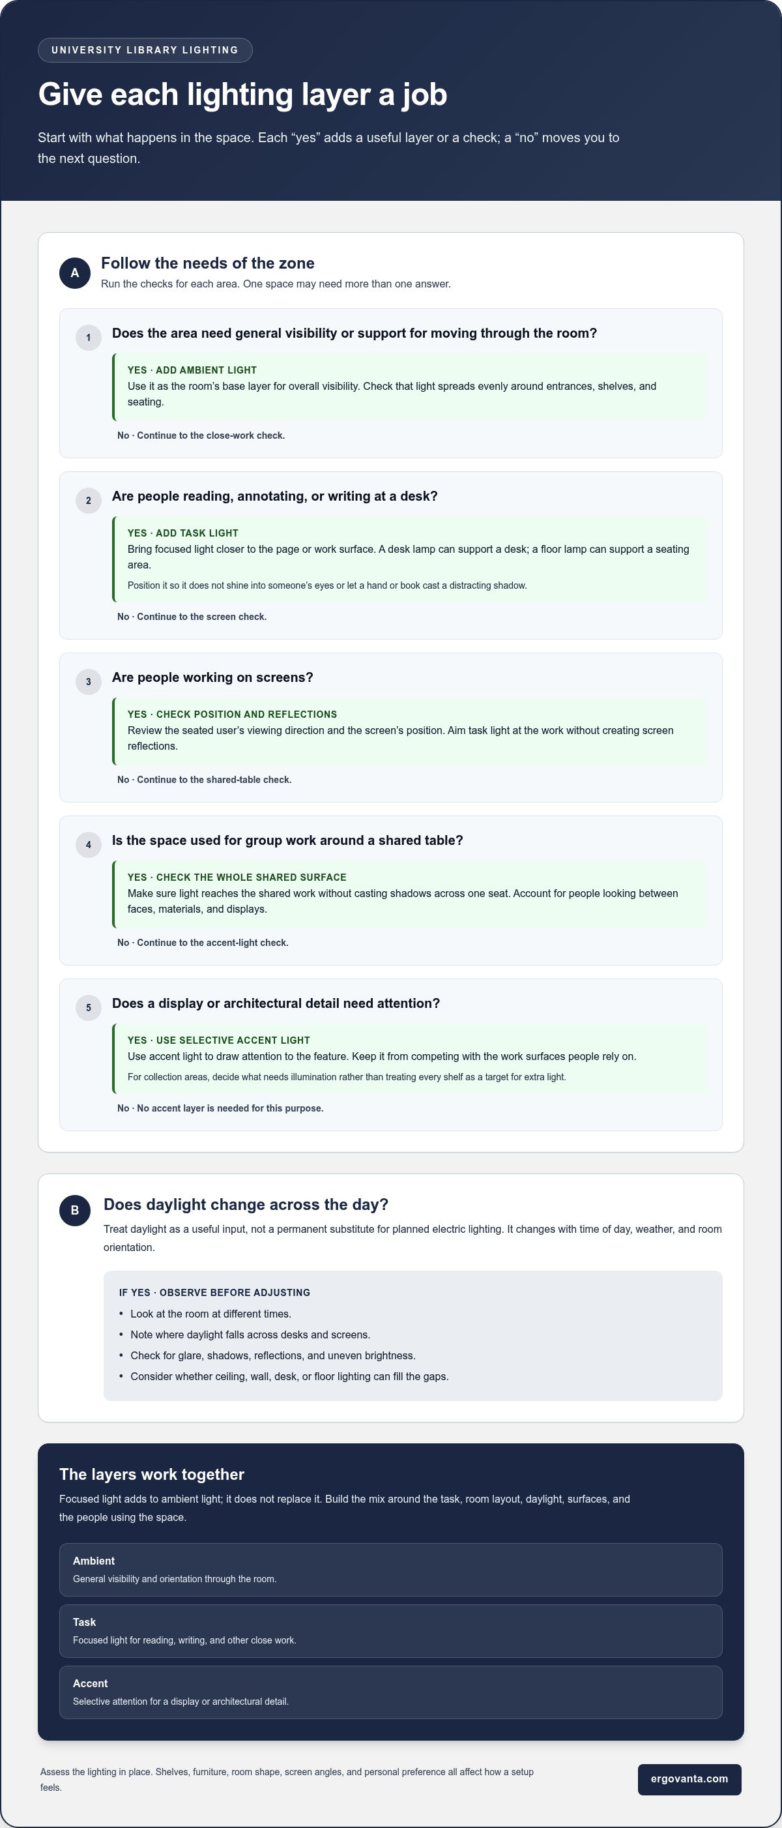Click the section B circle badge
Image resolution: width=782 pixels, height=1828 pixels.
[x=74, y=1210]
